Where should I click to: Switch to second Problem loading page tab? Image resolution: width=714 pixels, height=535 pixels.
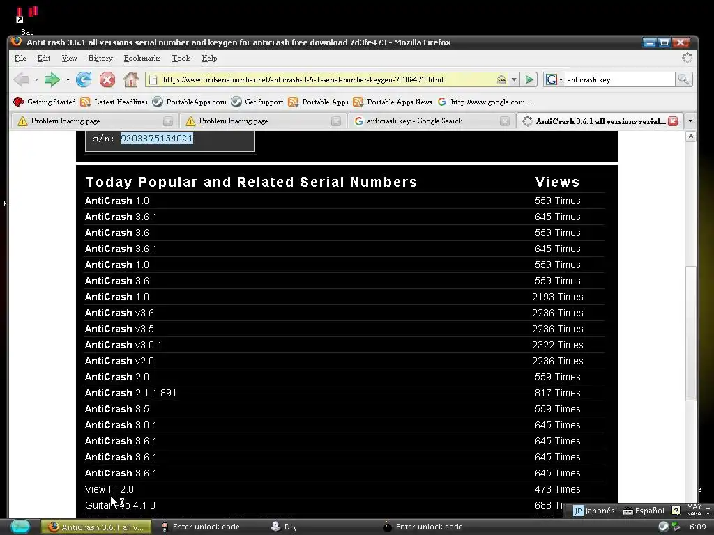262,121
